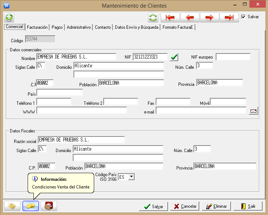Jump to last record red arrow
268x215 pixels.
(229, 17)
